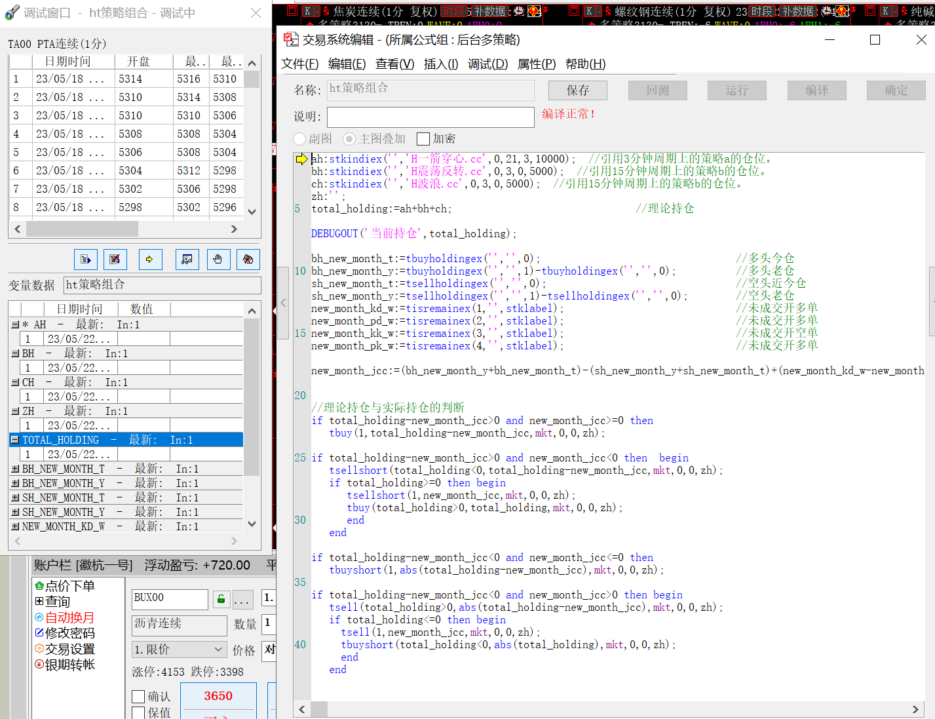Open the 文件(F) menu

point(299,64)
